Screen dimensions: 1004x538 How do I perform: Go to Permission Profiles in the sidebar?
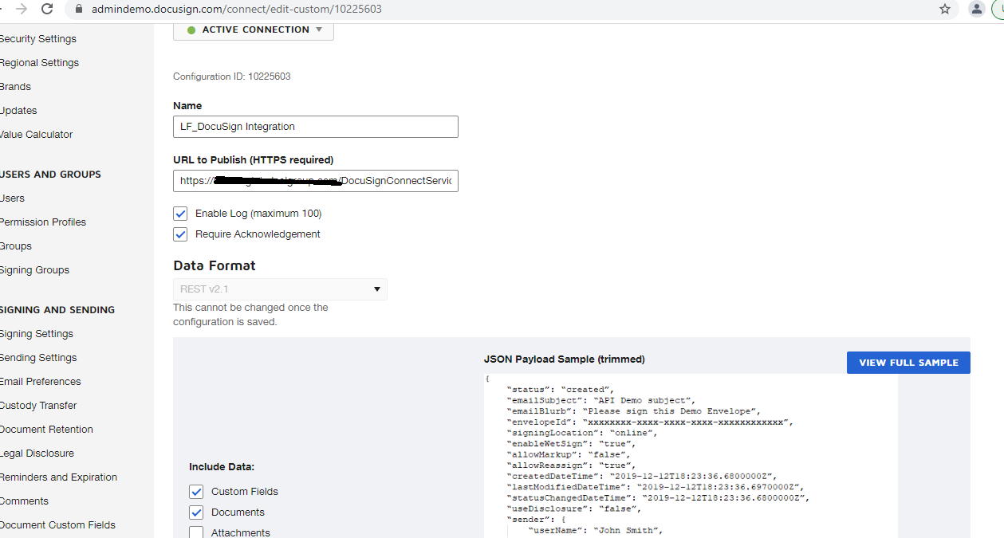pyautogui.click(x=42, y=222)
